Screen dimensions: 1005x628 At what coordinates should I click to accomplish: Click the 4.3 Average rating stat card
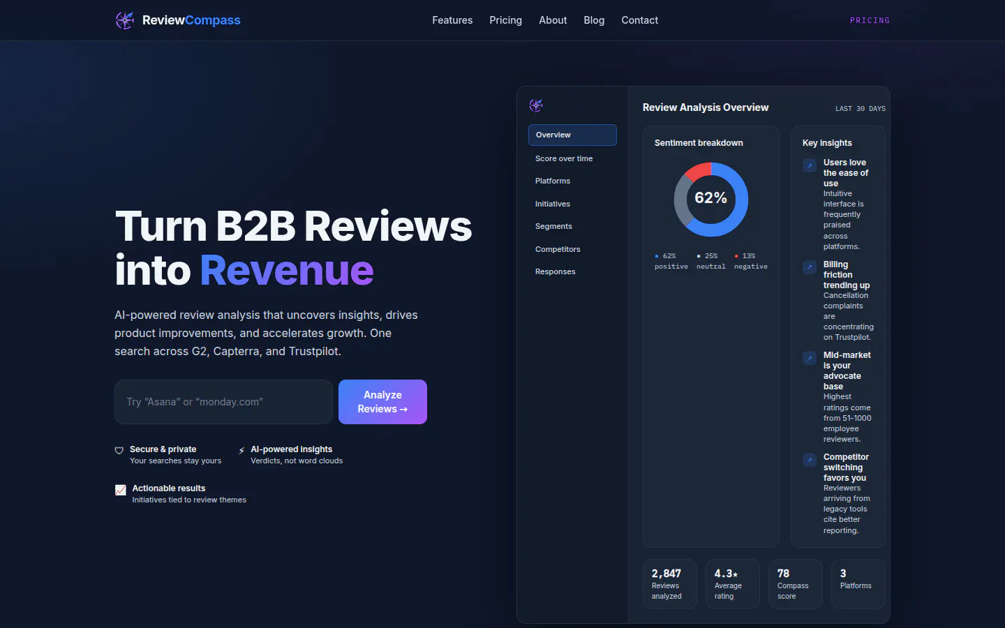pyautogui.click(x=733, y=584)
